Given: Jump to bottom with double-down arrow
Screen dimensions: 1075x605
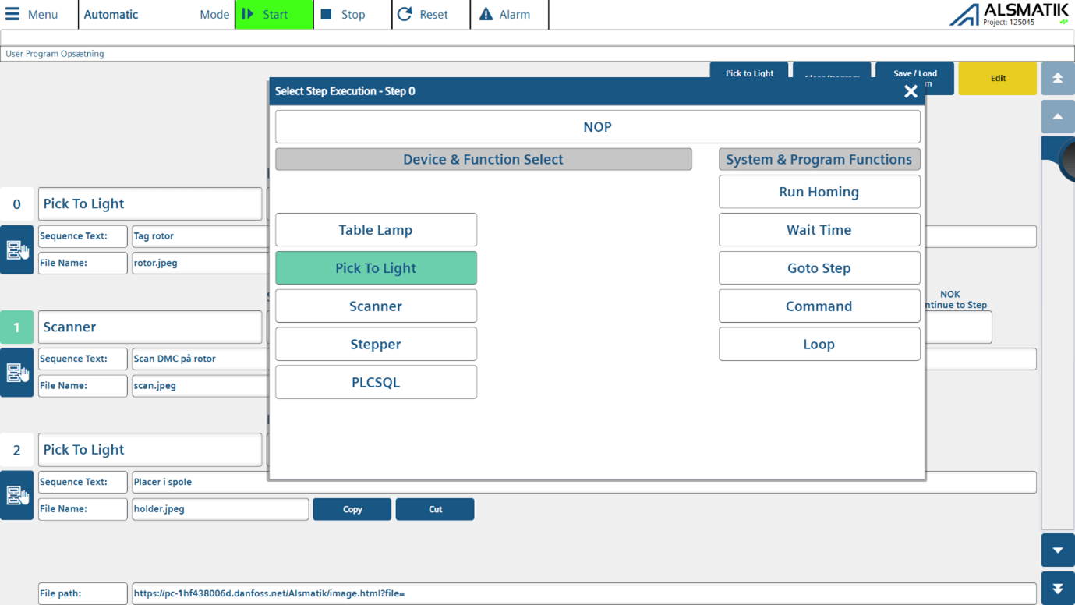Looking at the screenshot, I should point(1057,589).
